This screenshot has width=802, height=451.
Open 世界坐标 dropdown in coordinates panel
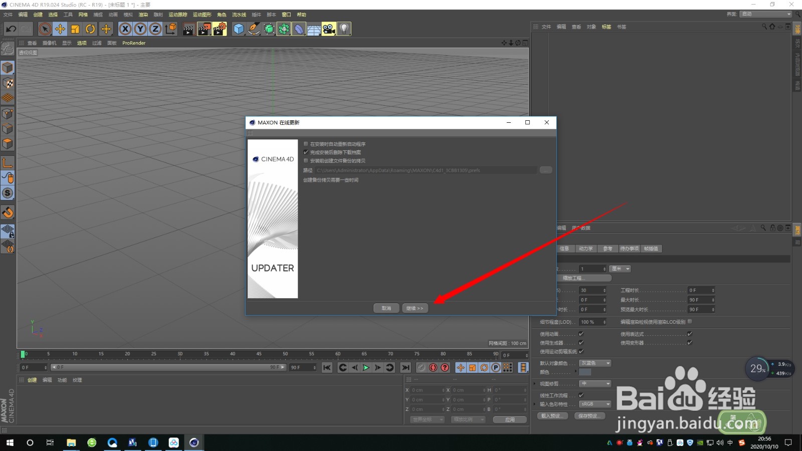tap(428, 420)
